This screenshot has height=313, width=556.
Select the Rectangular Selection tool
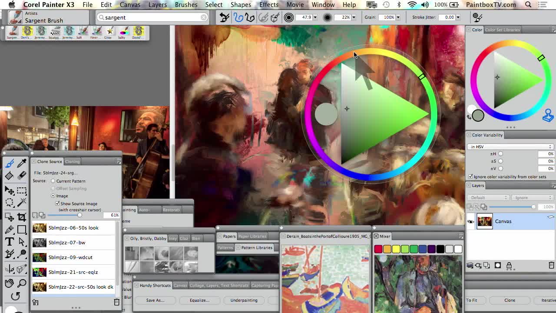point(22,190)
